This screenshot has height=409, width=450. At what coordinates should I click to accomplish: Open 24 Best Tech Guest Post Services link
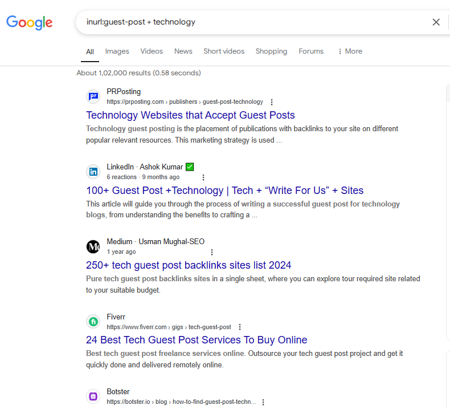tap(197, 340)
